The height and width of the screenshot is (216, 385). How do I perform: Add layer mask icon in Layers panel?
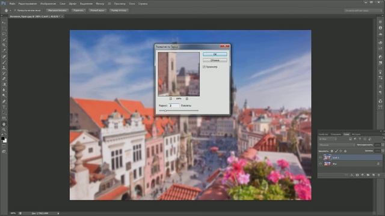point(357,175)
